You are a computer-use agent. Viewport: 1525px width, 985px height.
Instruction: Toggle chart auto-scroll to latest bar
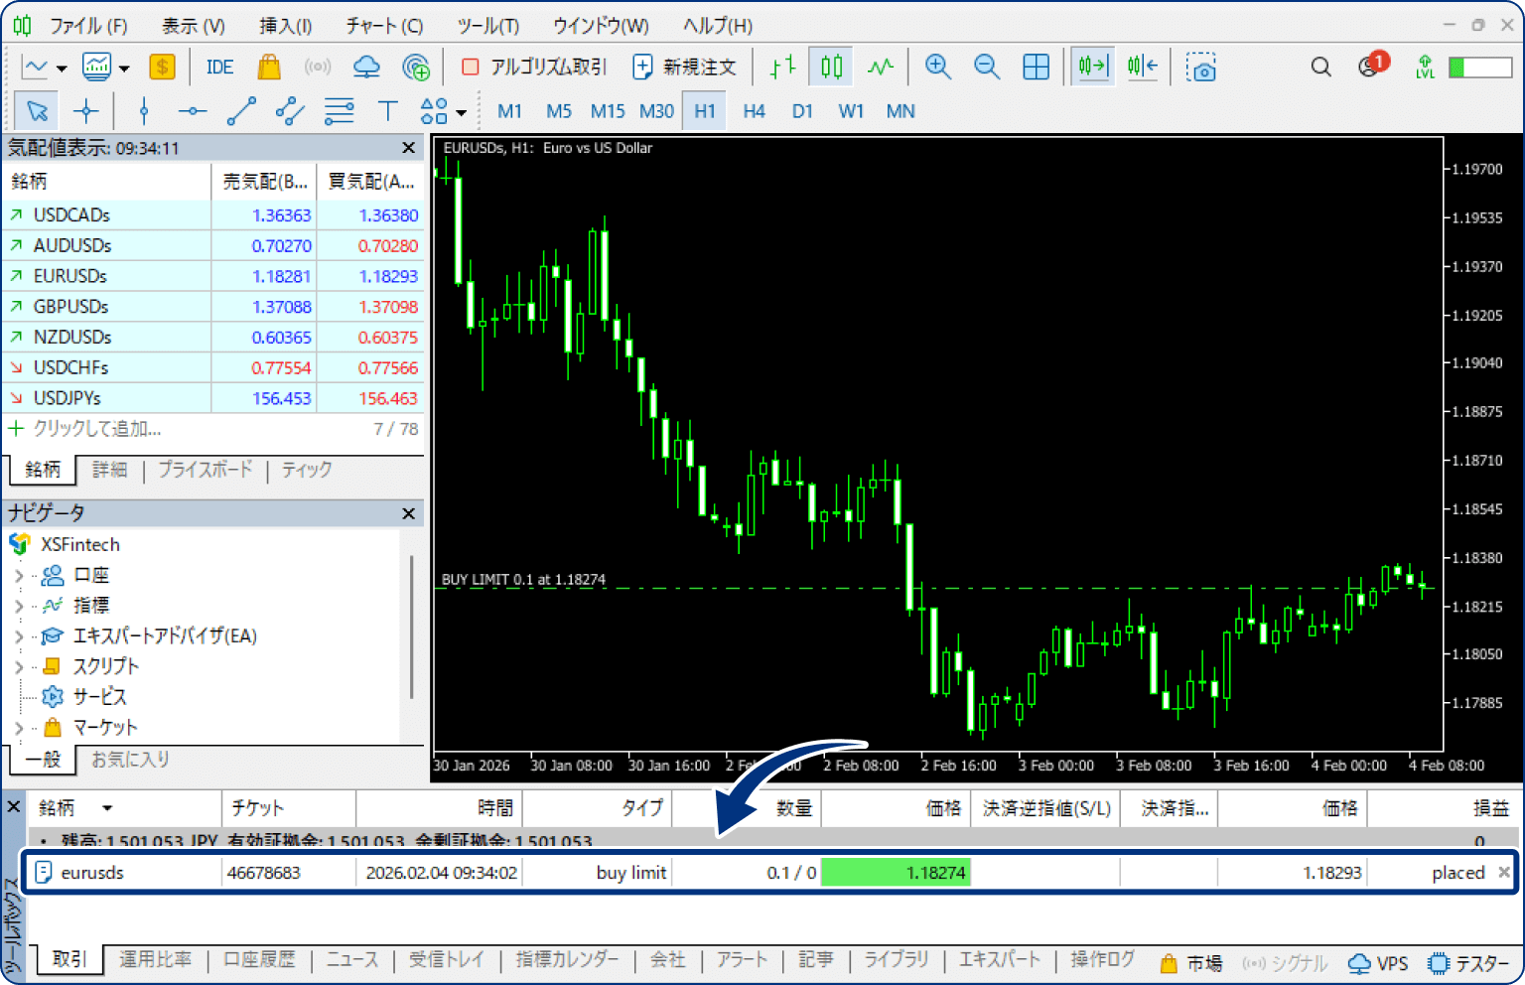click(1092, 67)
